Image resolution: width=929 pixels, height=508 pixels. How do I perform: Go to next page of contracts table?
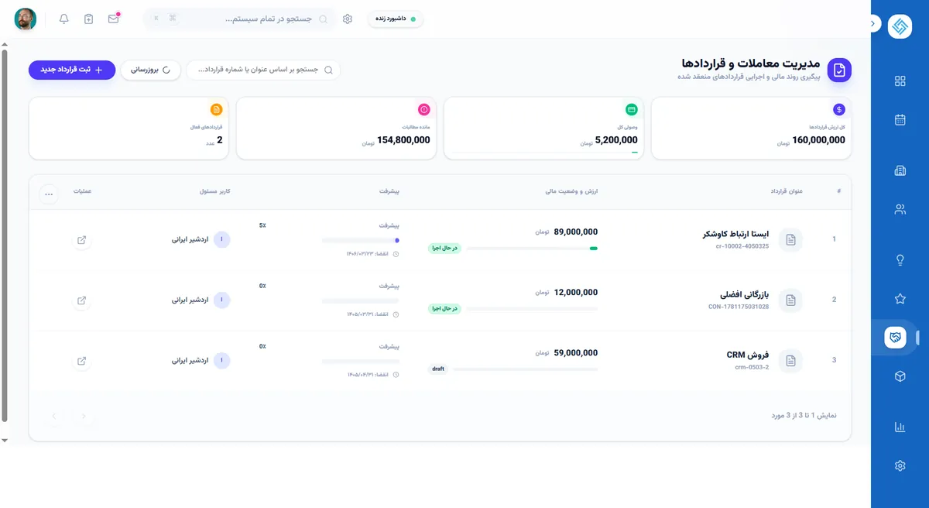coord(54,417)
